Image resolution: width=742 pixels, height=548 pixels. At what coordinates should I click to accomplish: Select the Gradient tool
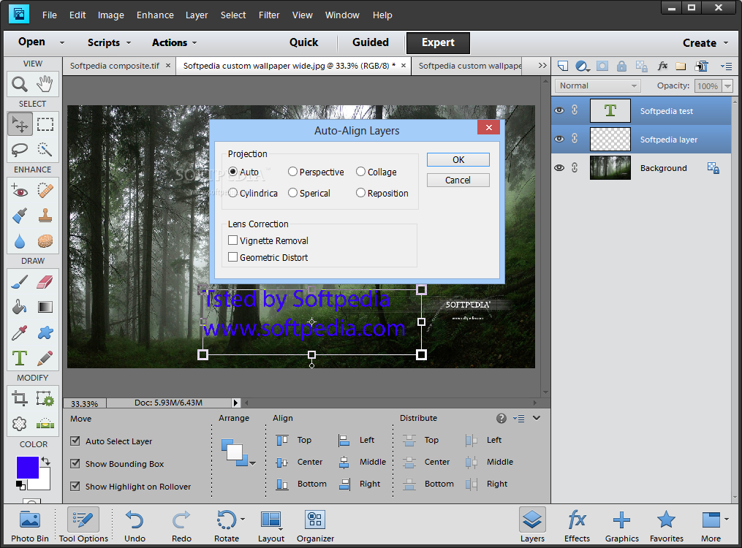tap(45, 308)
